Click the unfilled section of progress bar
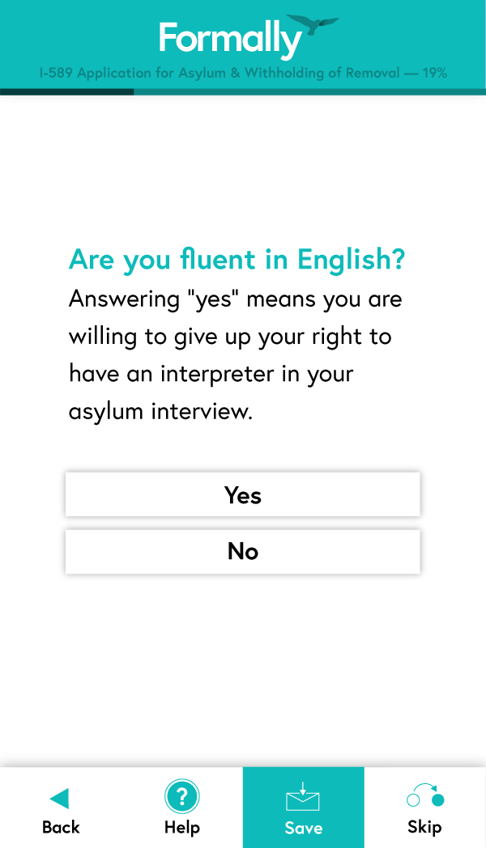This screenshot has width=486, height=848. pos(309,92)
